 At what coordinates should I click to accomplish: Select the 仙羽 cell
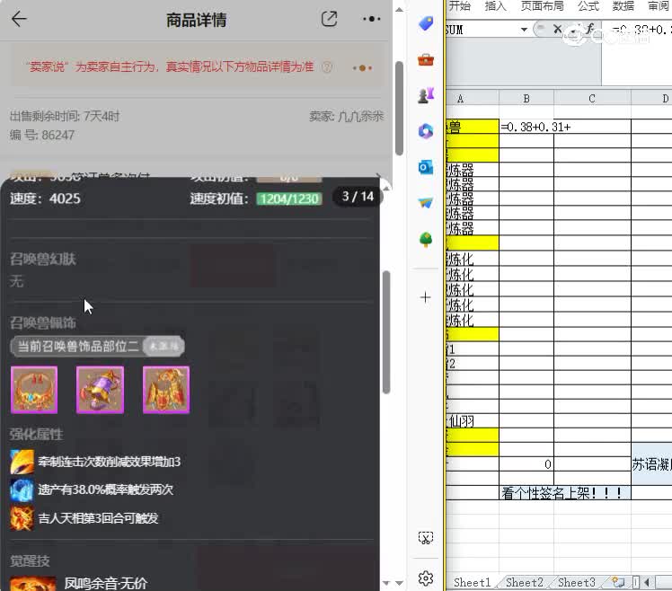[473, 421]
